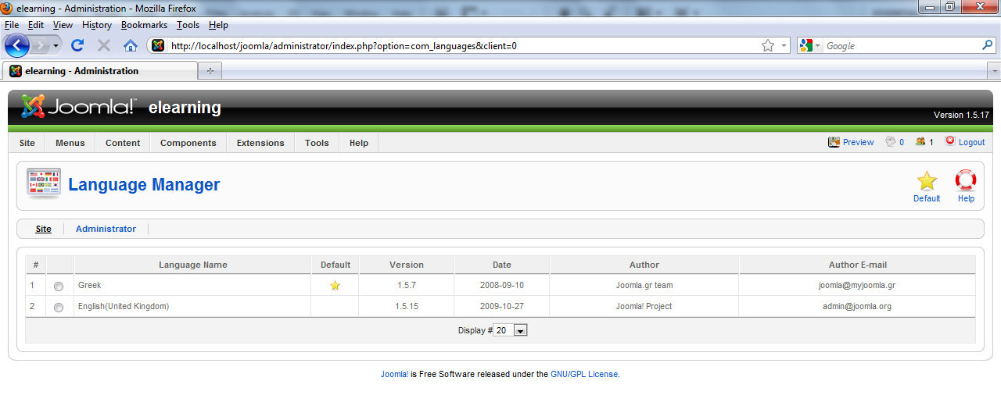Click the date 2008-09-10 cell
Image resolution: width=1001 pixels, height=420 pixels.
tap(502, 285)
